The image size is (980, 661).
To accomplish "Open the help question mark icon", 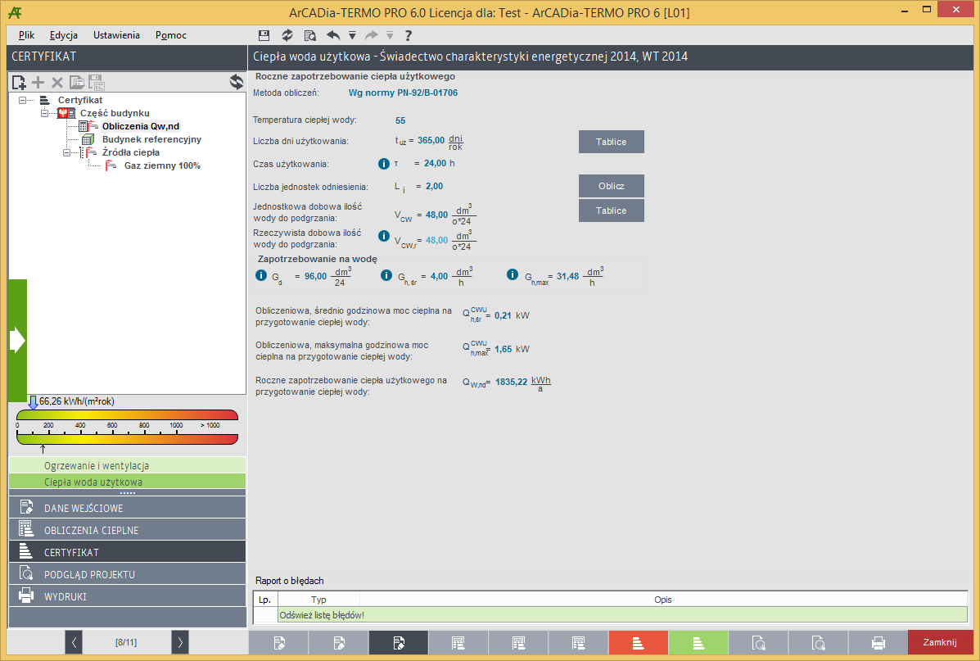I will pyautogui.click(x=408, y=36).
